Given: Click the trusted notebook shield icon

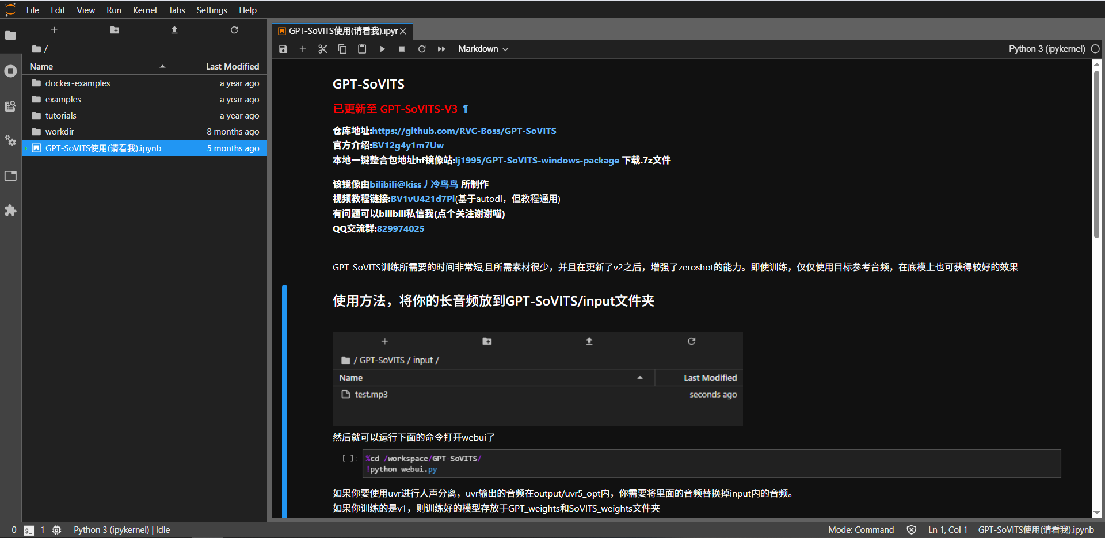Looking at the screenshot, I should [x=912, y=530].
